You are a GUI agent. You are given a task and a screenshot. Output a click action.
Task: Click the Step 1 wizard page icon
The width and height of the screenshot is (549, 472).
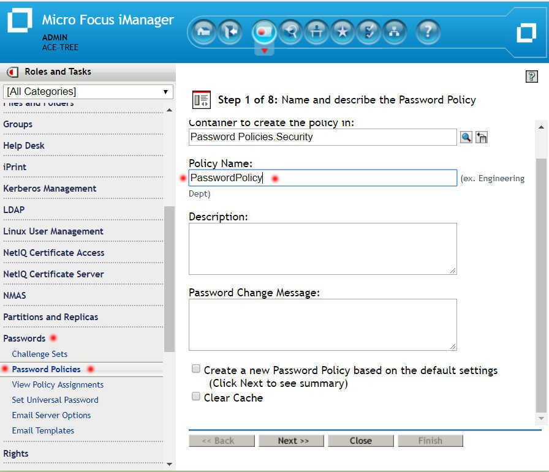pyautogui.click(x=202, y=100)
